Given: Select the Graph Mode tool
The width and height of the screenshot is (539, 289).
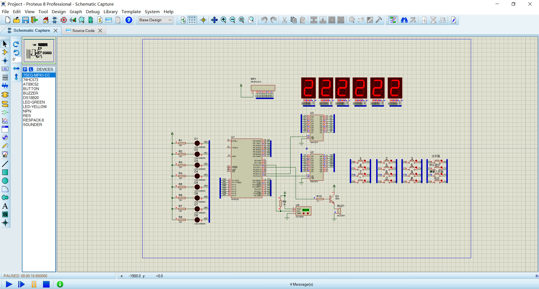Looking at the screenshot, I should (5, 121).
